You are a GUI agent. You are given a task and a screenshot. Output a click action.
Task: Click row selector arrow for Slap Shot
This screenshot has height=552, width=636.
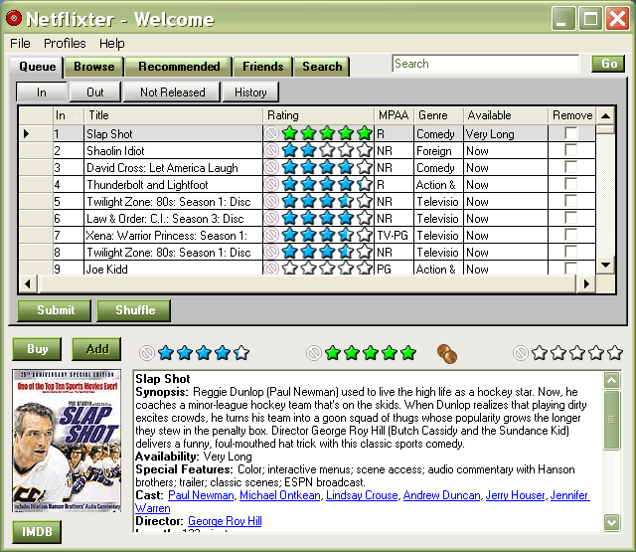coord(27,133)
